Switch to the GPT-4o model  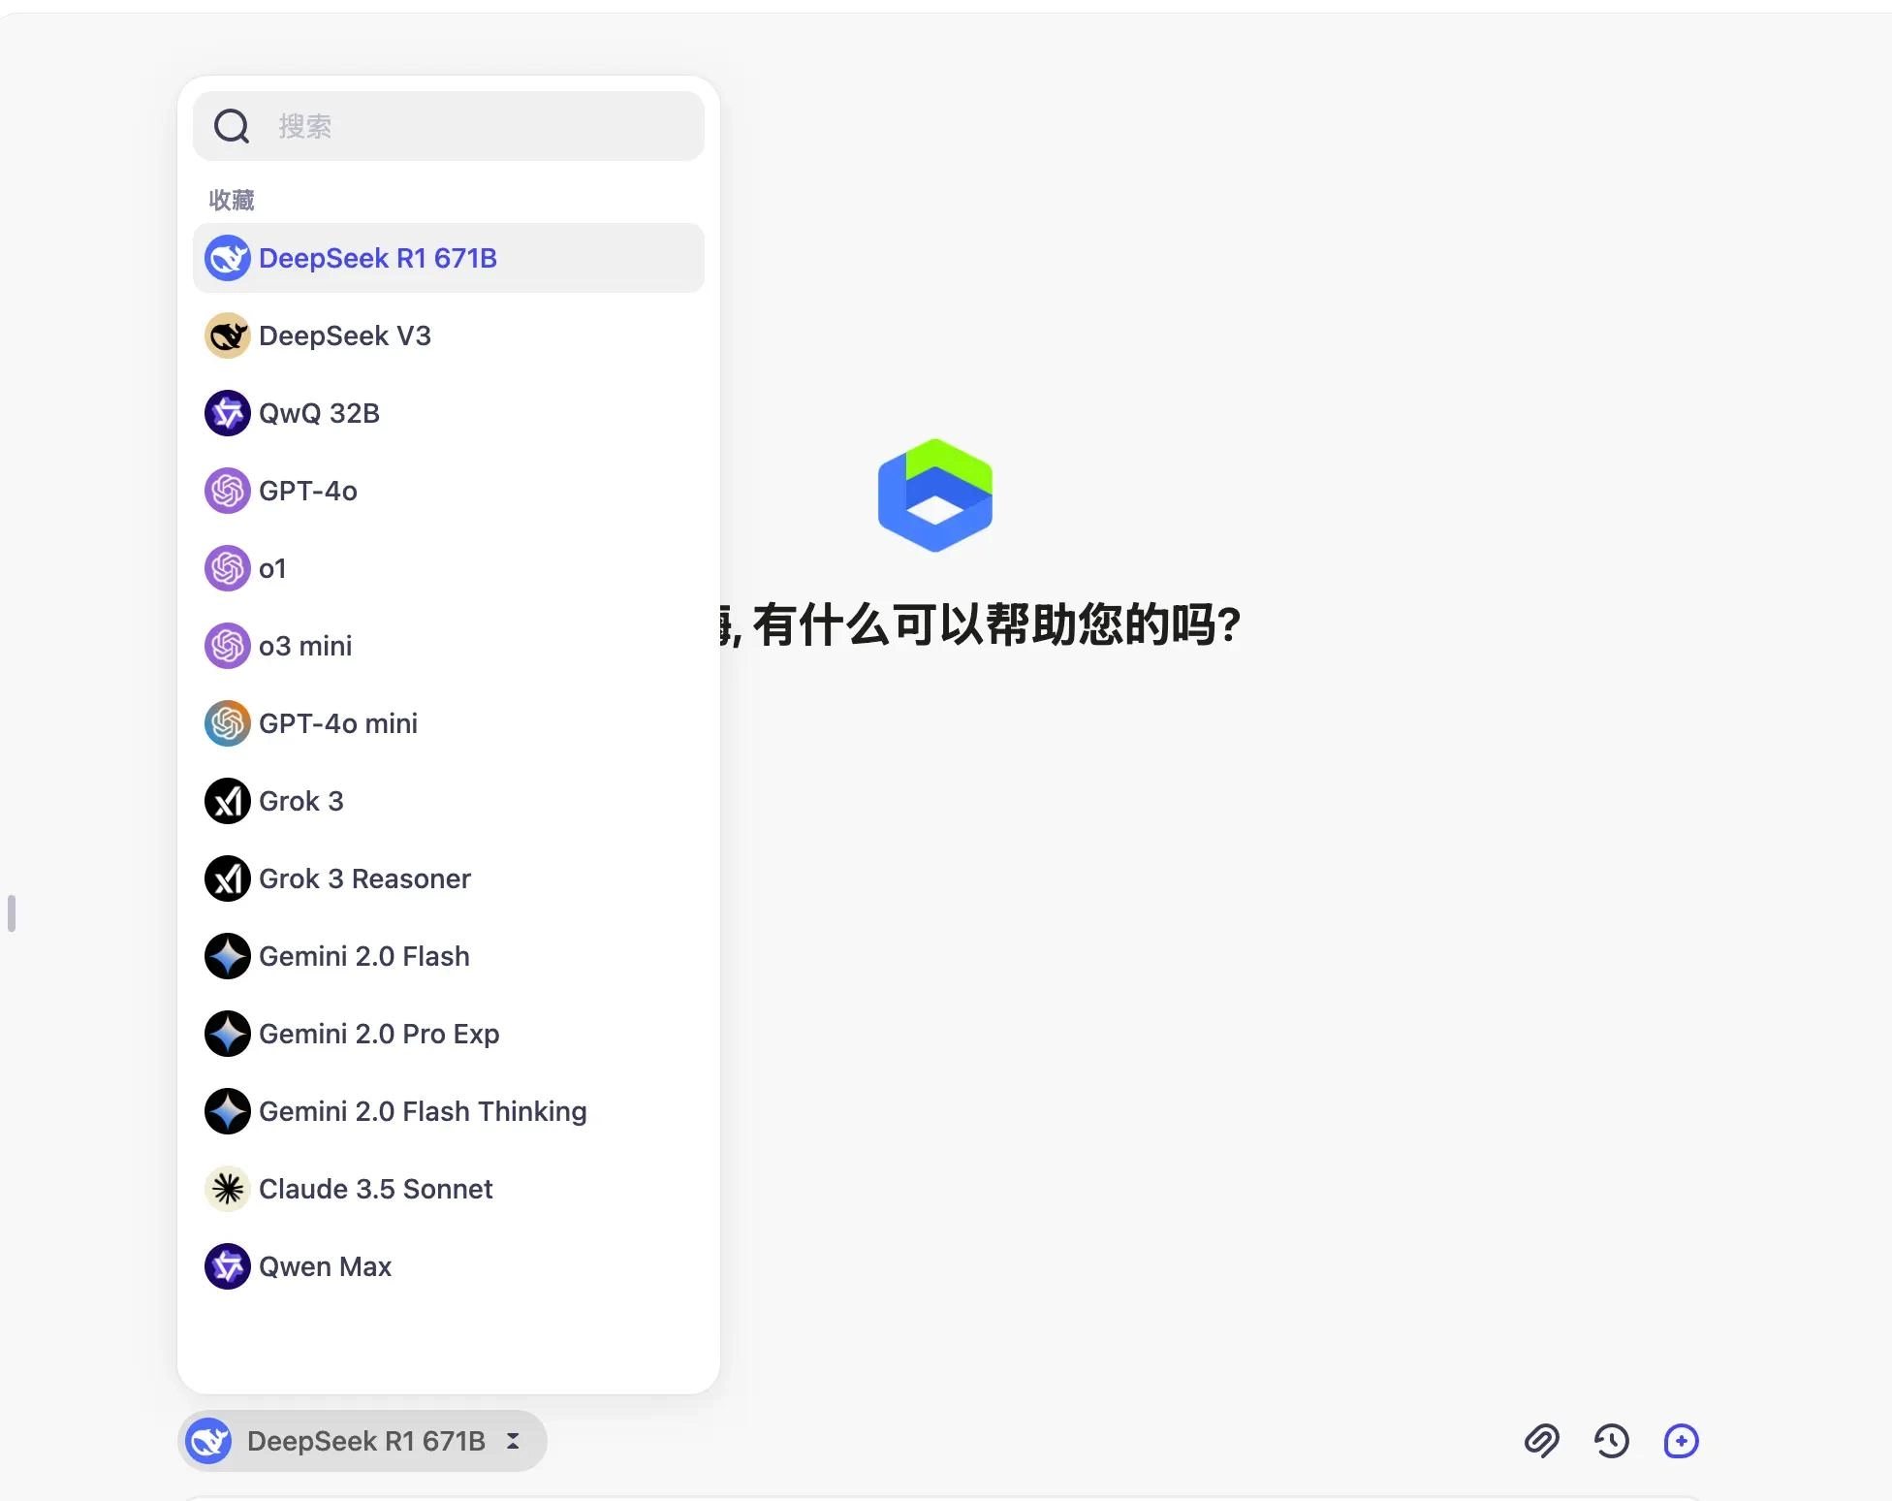[x=449, y=491]
